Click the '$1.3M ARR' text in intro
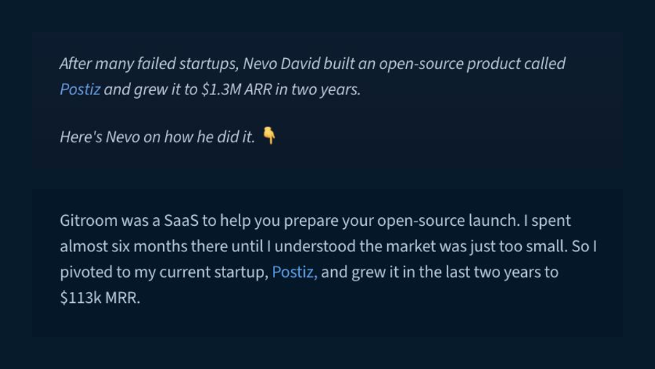Screen dimensions: 655x369 (x=237, y=89)
